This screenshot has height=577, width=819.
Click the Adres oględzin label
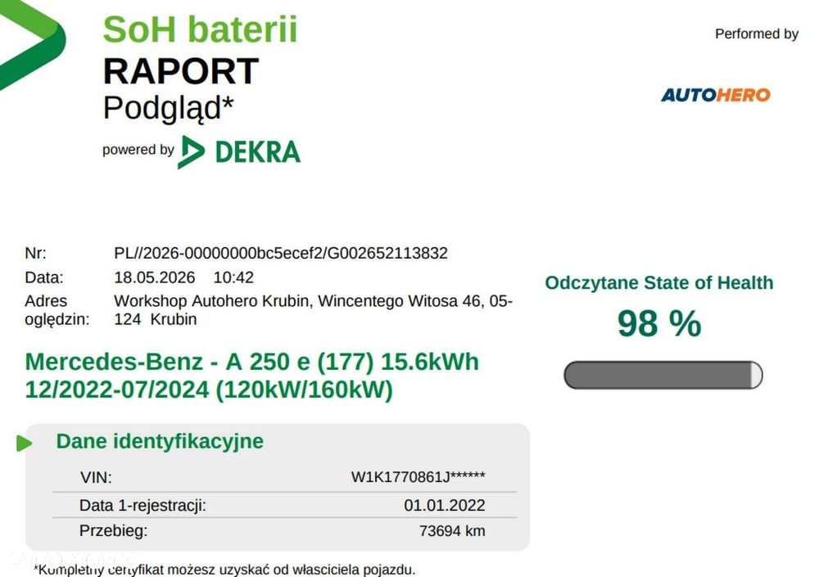pos(57,310)
